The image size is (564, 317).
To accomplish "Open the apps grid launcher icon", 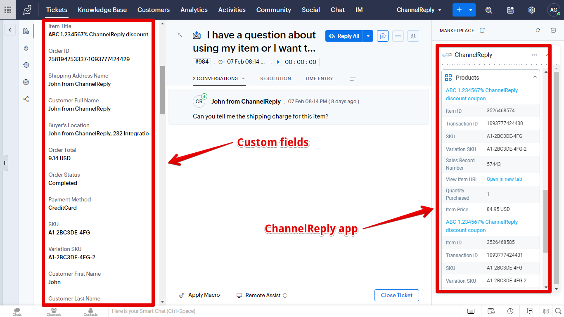I will point(8,10).
